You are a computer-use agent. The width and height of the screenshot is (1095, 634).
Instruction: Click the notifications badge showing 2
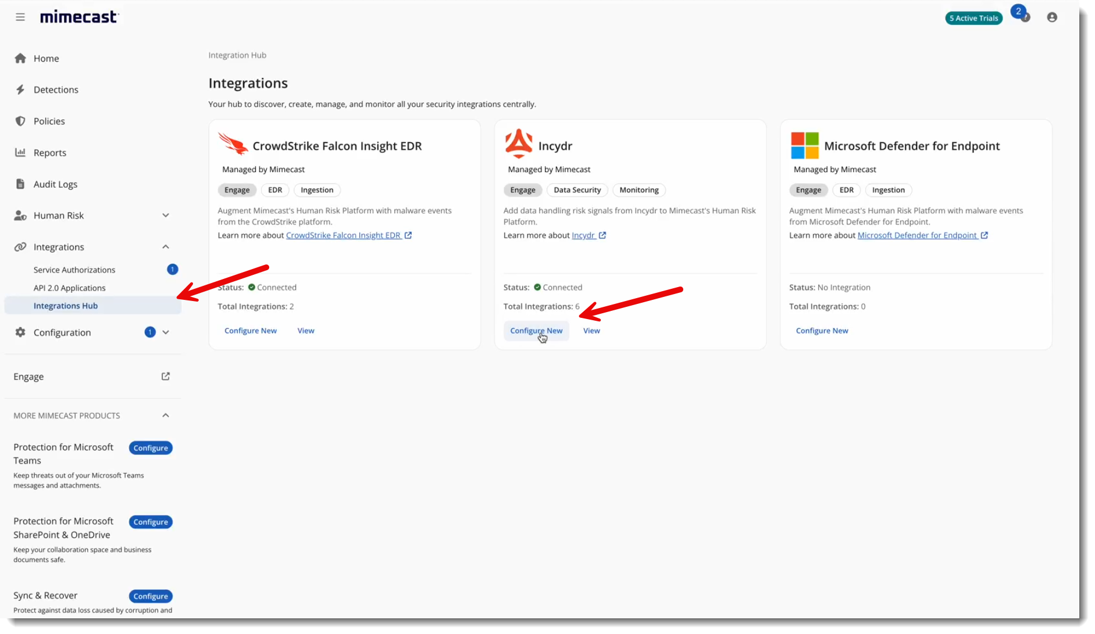[1018, 11]
